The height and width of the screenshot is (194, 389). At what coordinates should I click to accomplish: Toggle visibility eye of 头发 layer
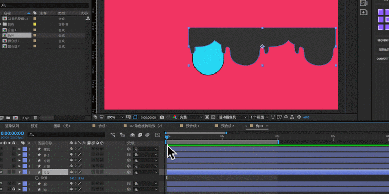tap(1, 172)
